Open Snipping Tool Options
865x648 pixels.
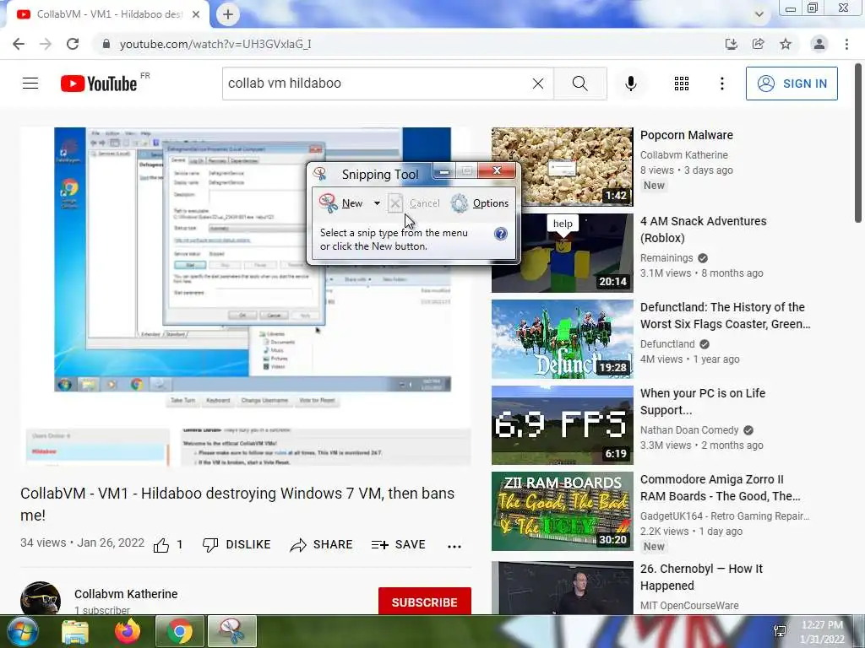[480, 203]
